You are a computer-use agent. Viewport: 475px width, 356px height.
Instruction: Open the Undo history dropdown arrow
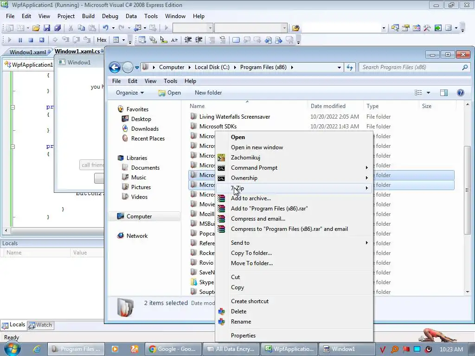point(113,28)
